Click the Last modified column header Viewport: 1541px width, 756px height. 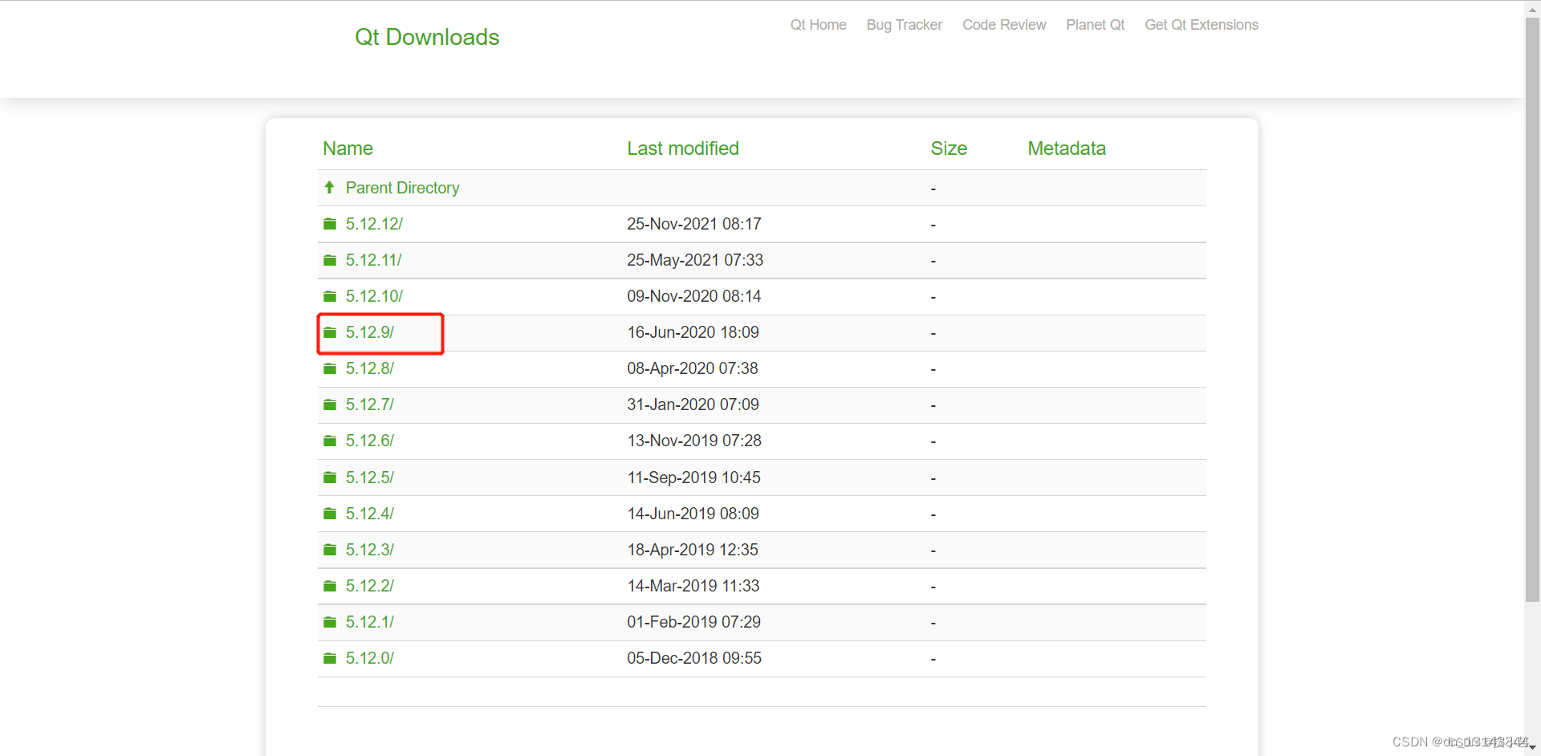tap(683, 148)
